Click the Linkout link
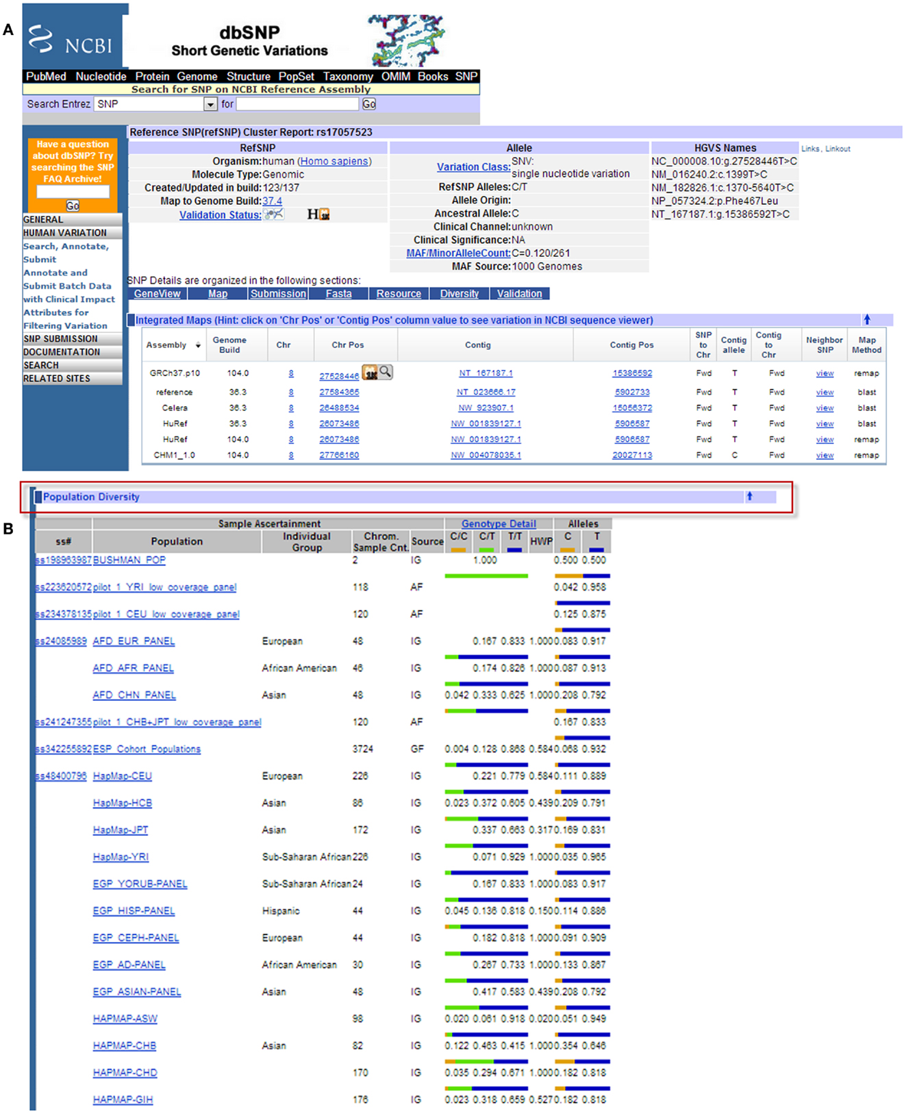 click(838, 149)
